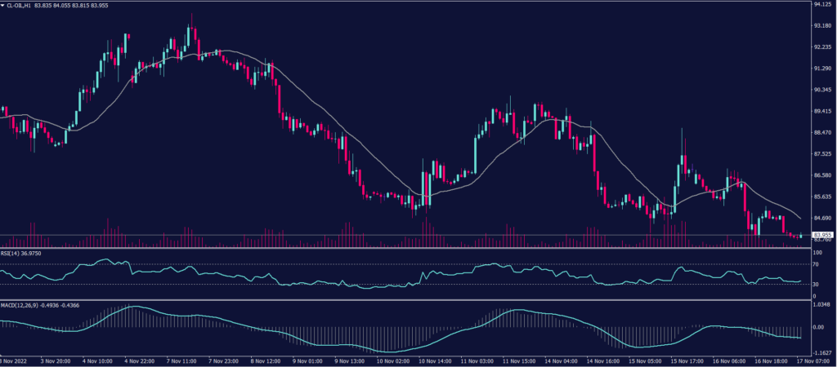The height and width of the screenshot is (367, 837).
Task: Click divider between price chart and RSI pane
Action: (401, 248)
